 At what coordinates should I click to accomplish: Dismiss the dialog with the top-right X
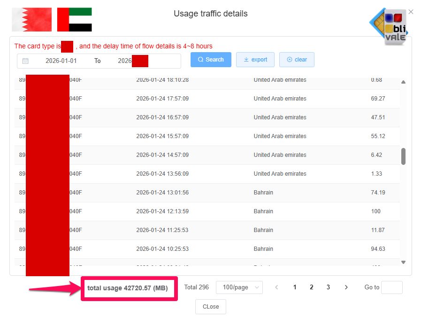tap(411, 12)
